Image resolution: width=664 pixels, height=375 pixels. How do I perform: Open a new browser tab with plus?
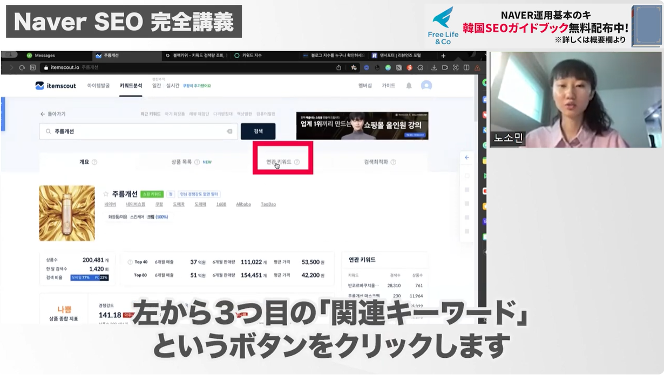pos(443,55)
